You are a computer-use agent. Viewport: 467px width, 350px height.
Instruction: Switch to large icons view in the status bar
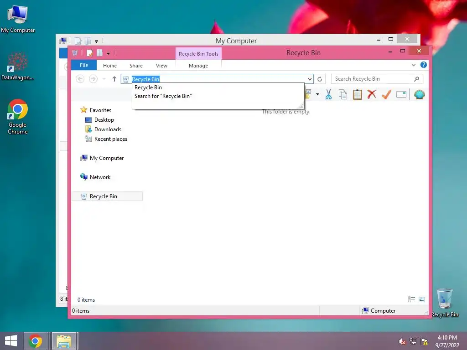pos(422,299)
